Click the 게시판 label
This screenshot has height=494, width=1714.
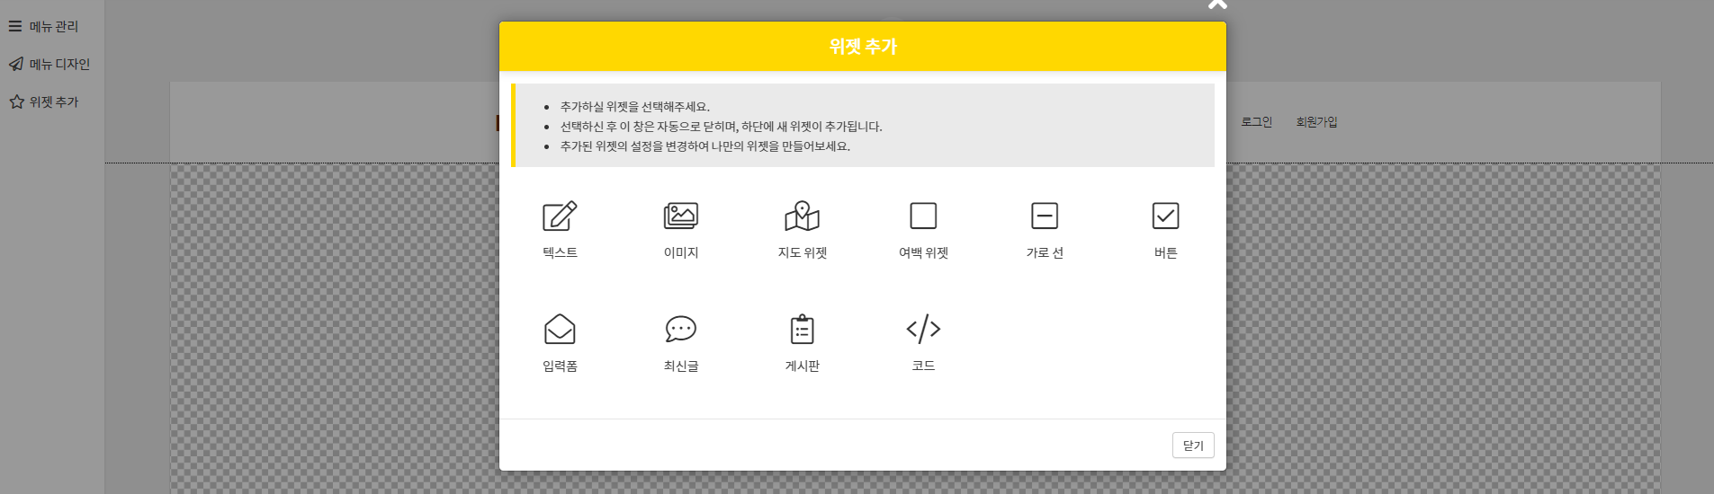click(x=803, y=366)
